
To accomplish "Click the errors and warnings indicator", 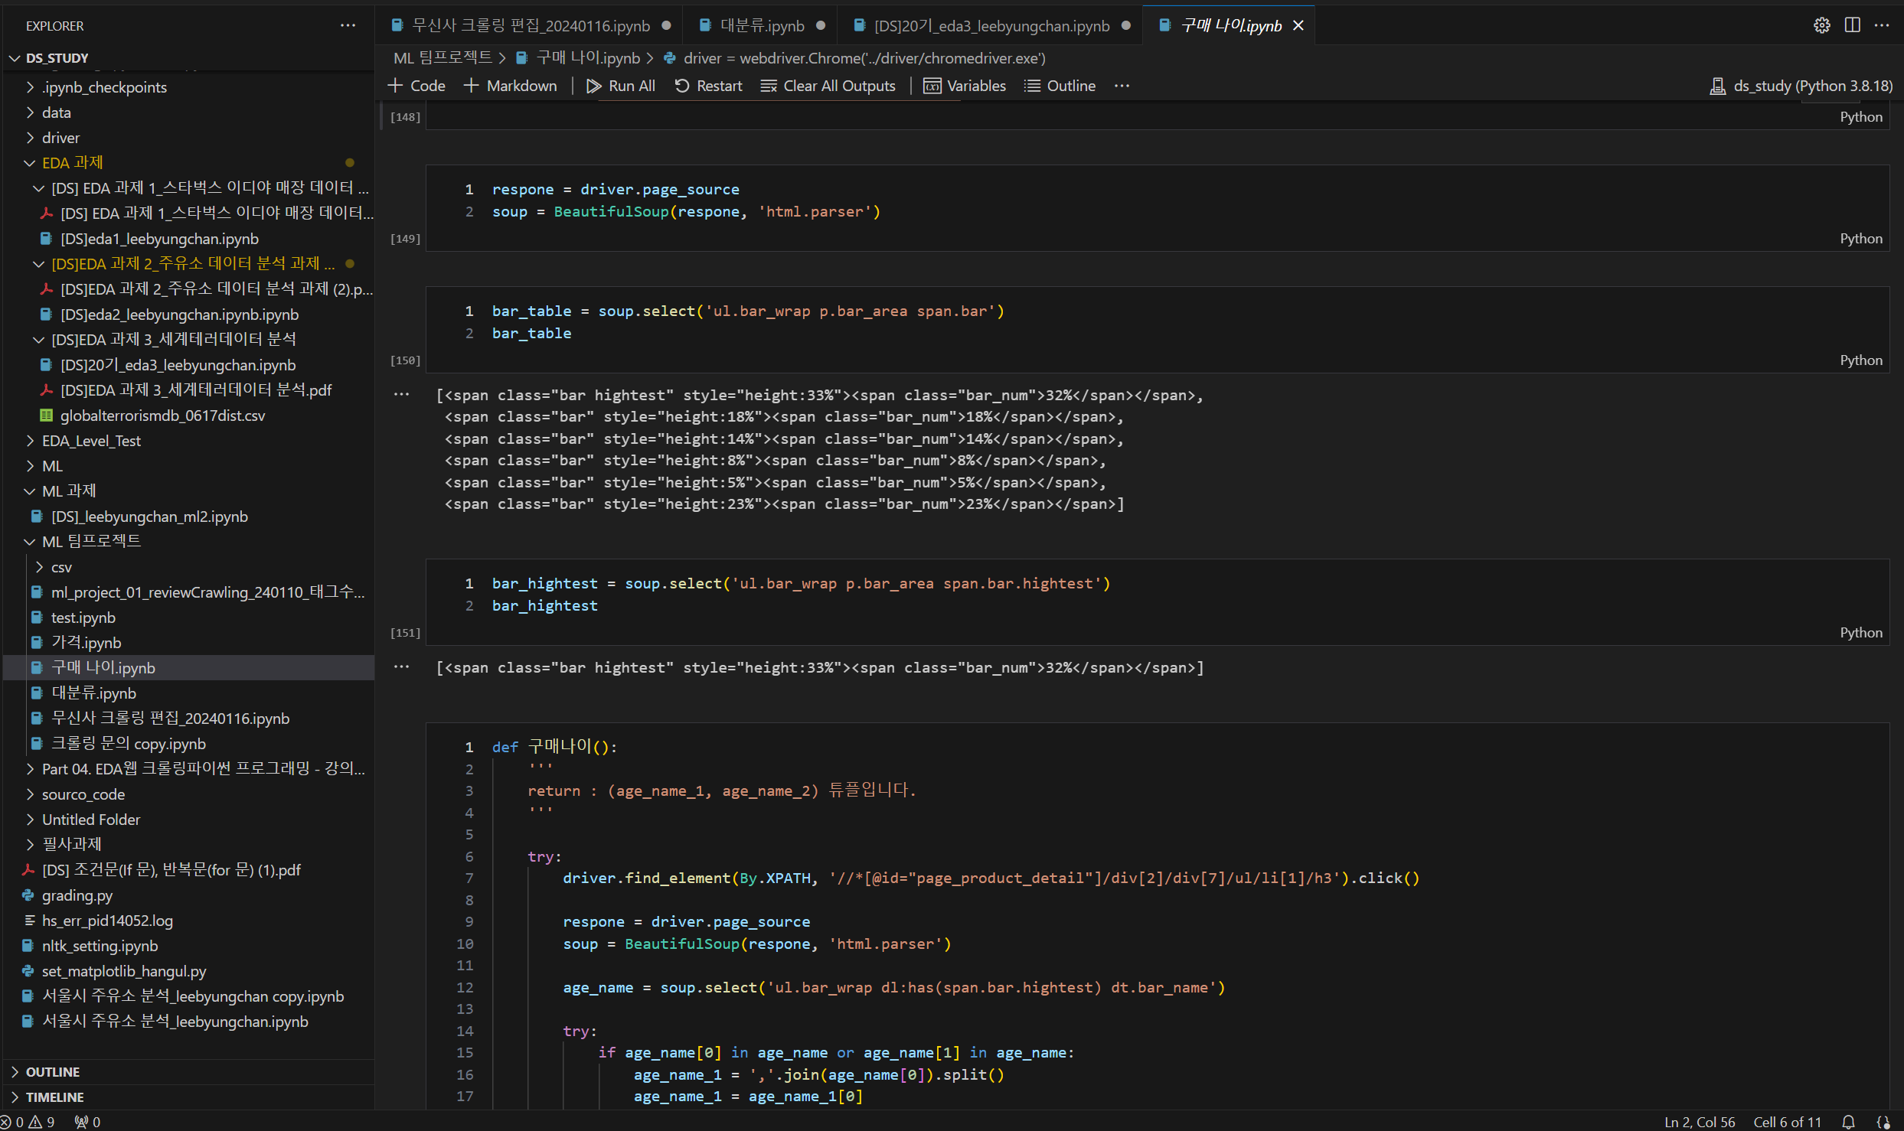I will point(29,1122).
